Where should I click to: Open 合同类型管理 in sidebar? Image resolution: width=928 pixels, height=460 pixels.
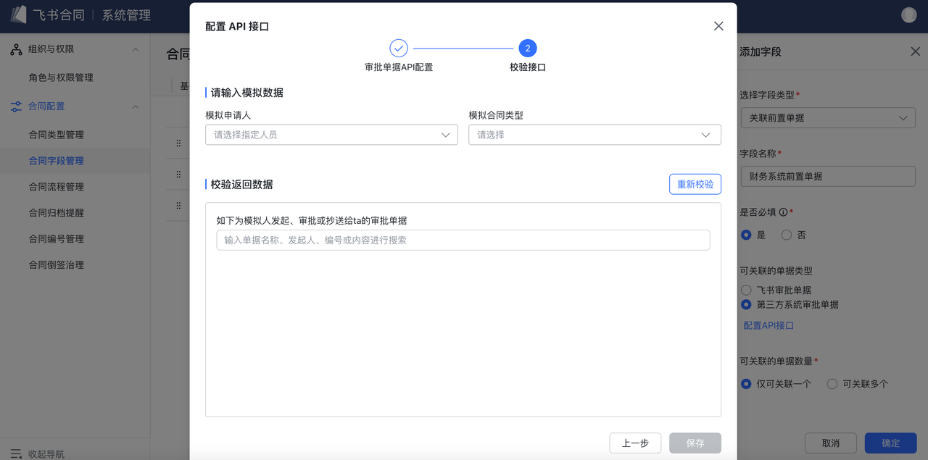tap(57, 135)
